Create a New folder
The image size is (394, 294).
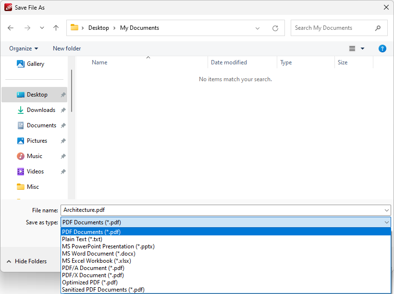(67, 49)
